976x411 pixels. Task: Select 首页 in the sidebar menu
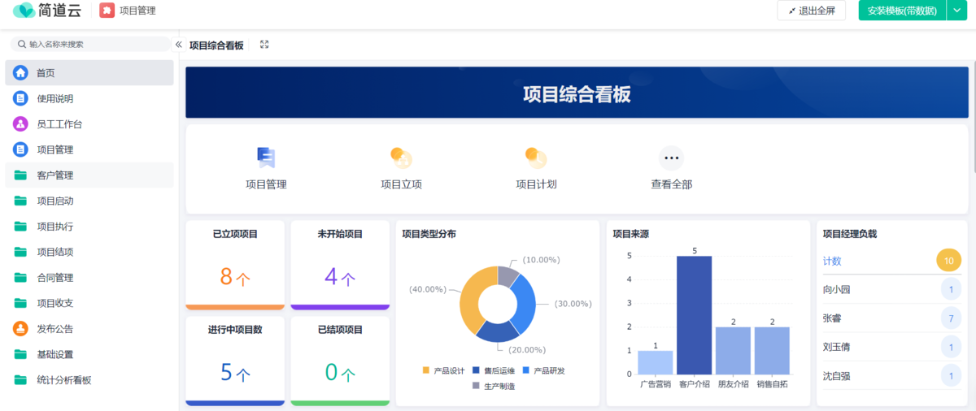click(x=89, y=73)
